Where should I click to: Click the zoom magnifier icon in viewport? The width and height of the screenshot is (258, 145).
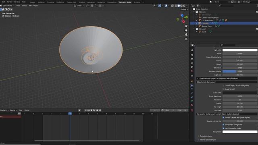pos(186,26)
